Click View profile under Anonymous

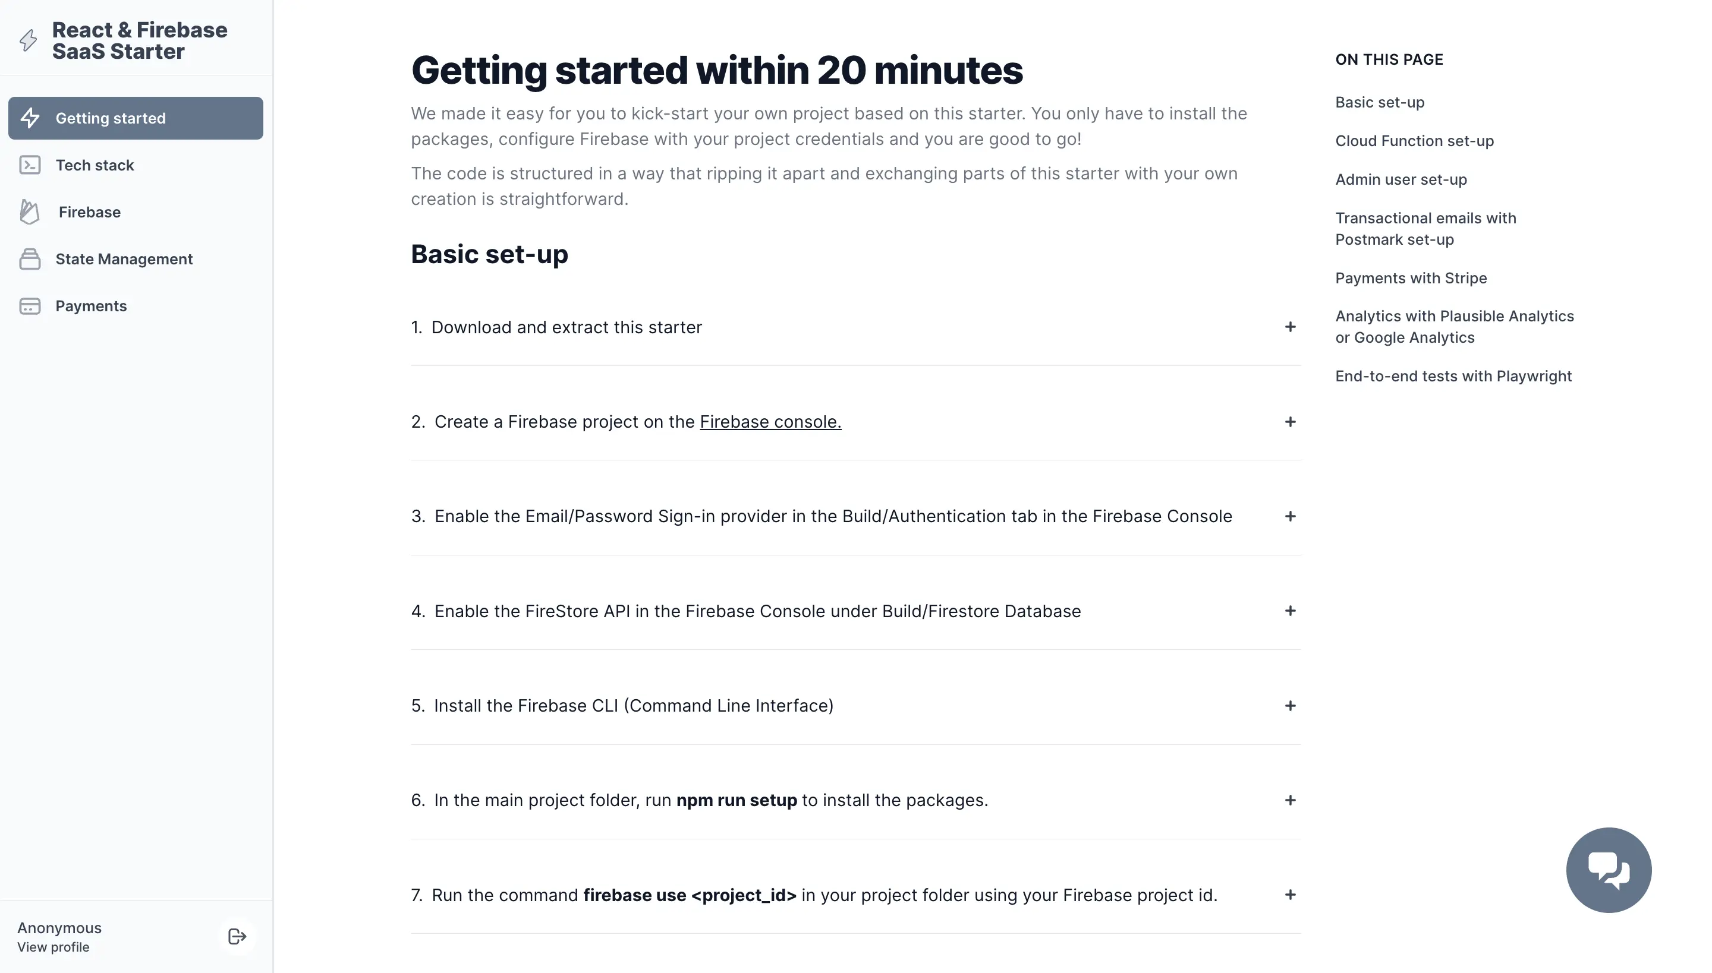[x=53, y=947]
